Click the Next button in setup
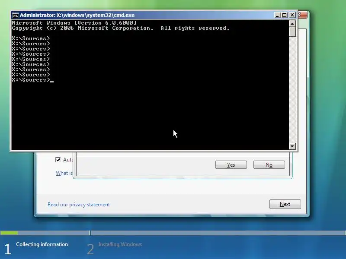This screenshot has height=259, width=346. [x=285, y=204]
